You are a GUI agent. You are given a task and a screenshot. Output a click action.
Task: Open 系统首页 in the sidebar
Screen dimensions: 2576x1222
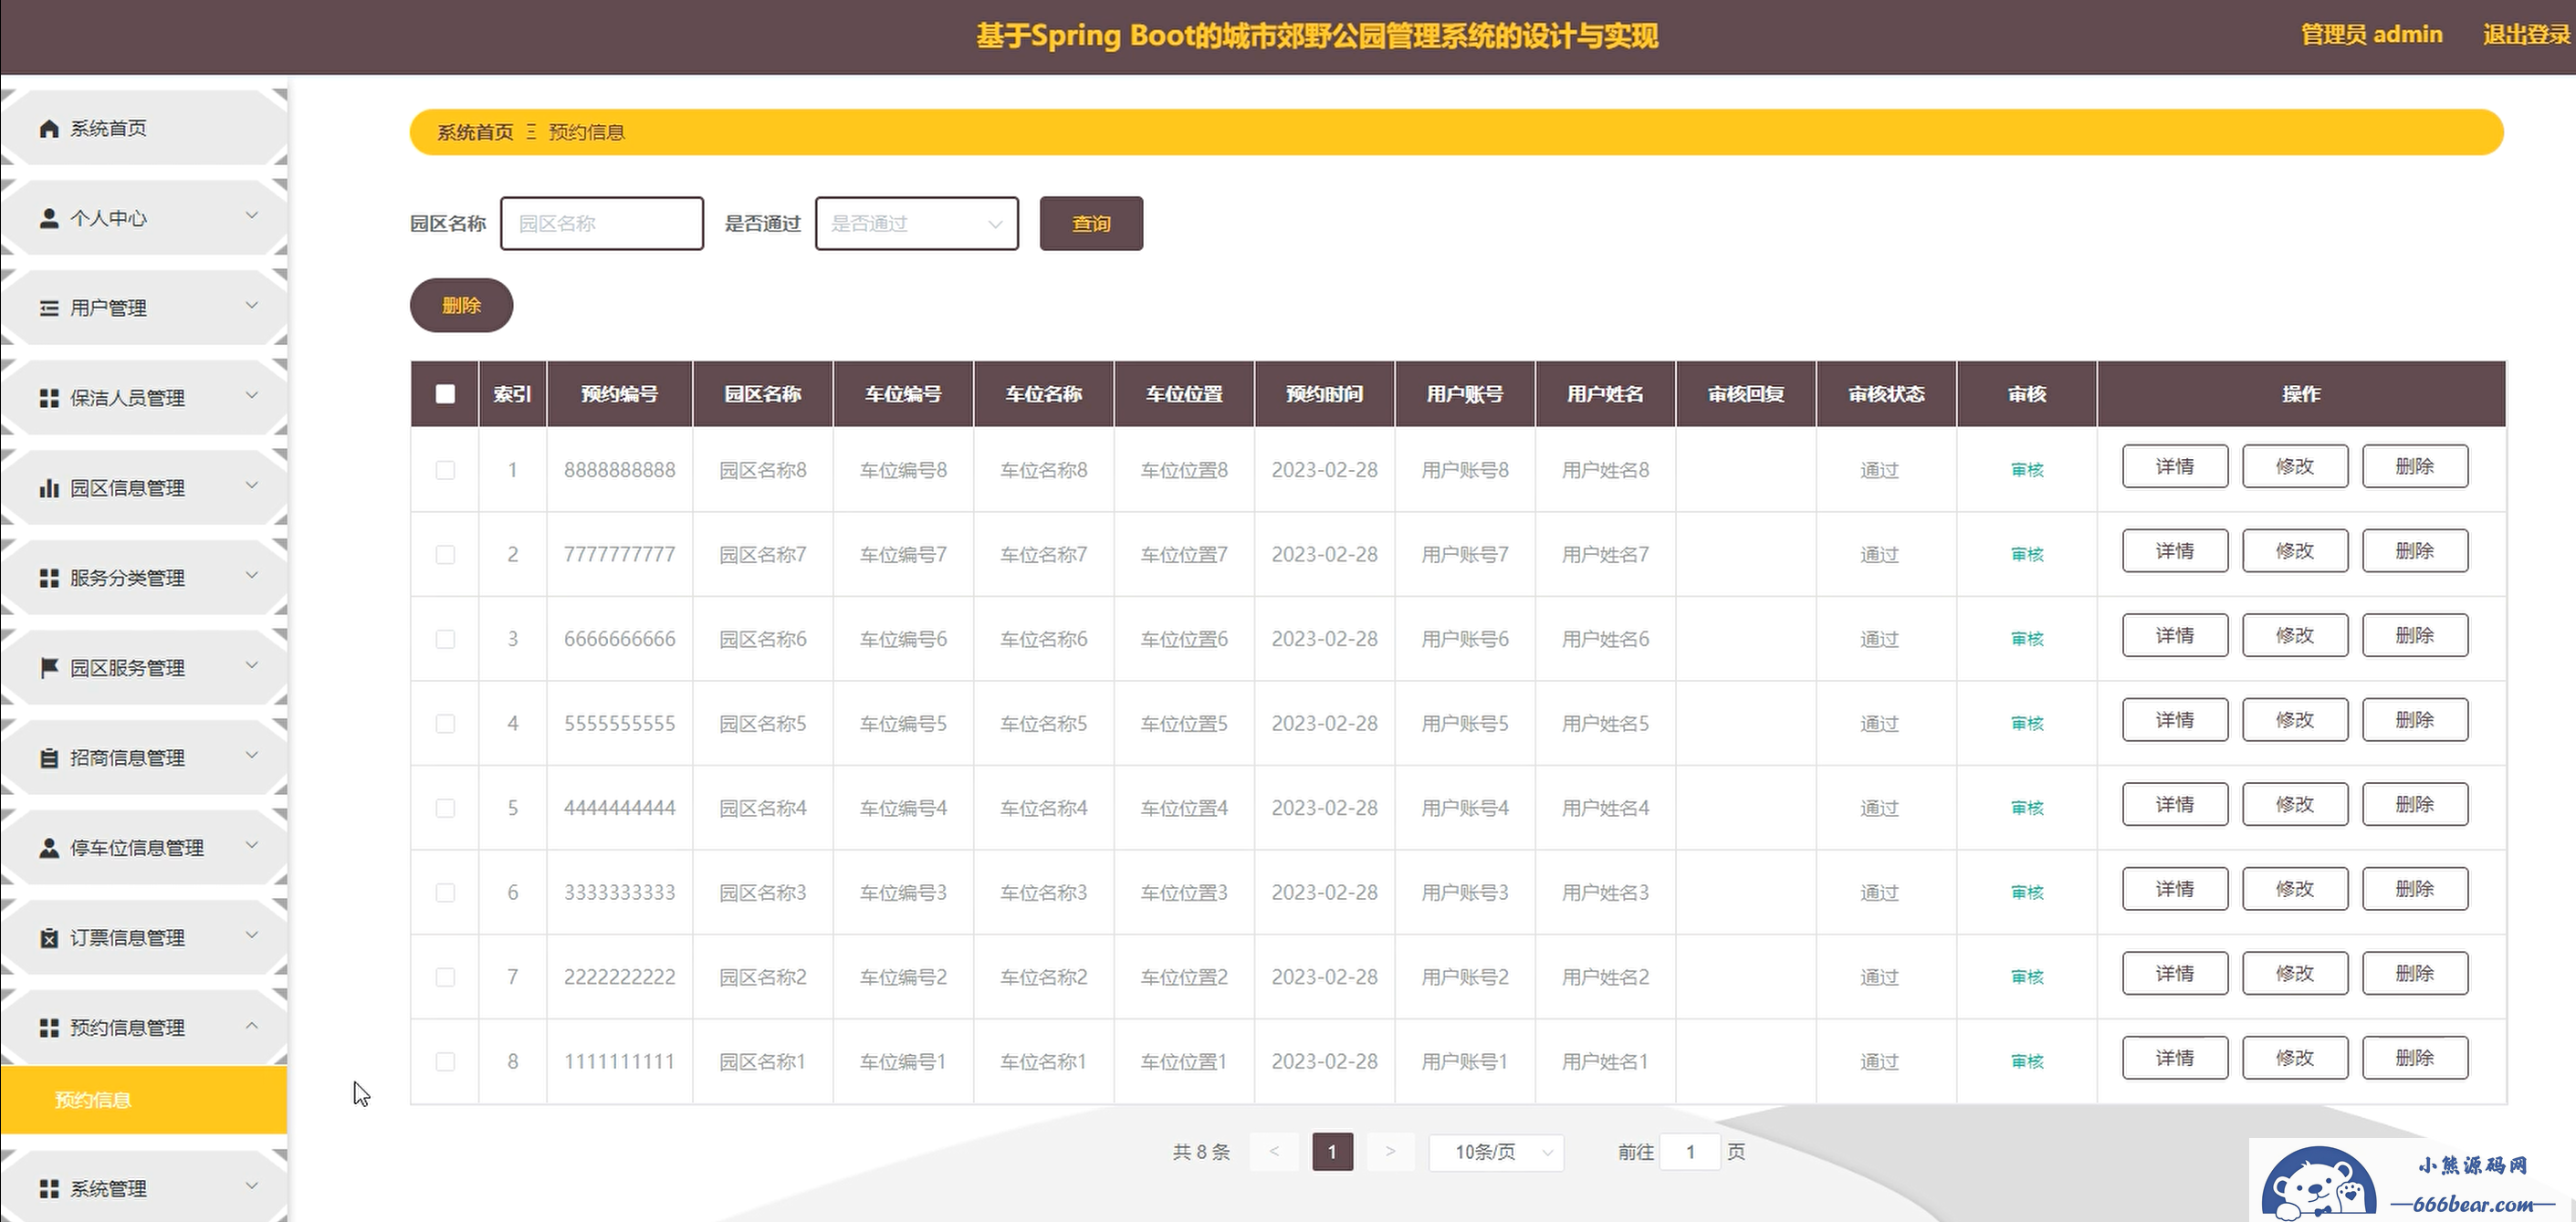click(144, 128)
